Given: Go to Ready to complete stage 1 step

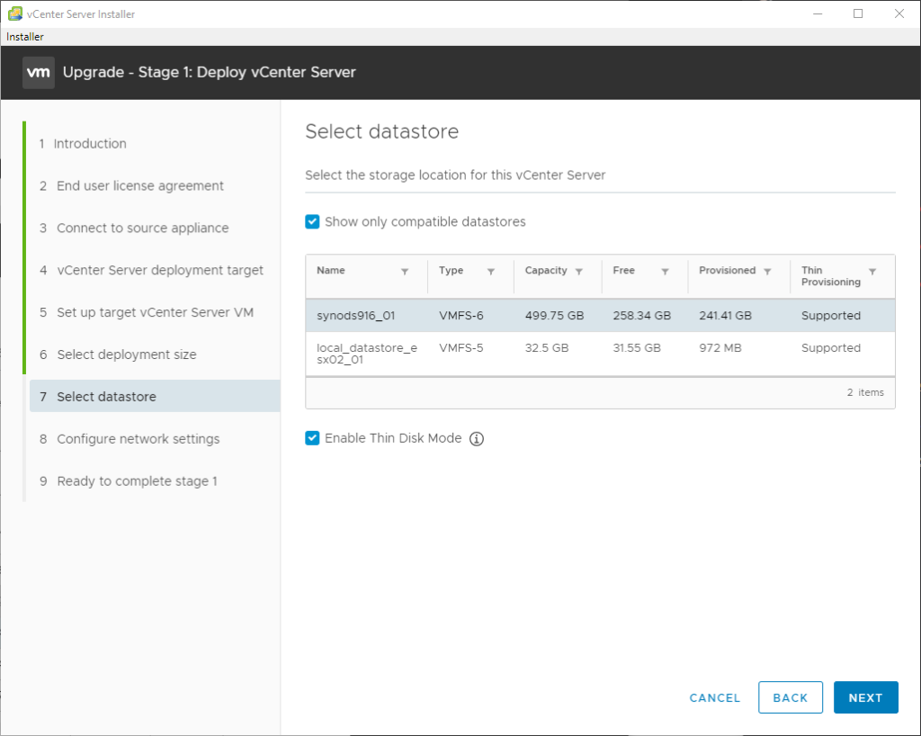Looking at the screenshot, I should (x=129, y=481).
